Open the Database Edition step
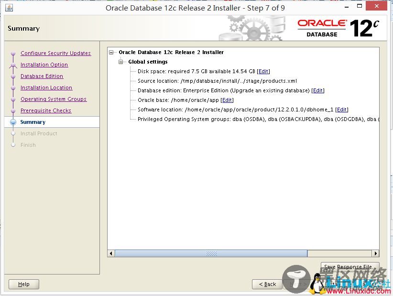 tap(42, 76)
